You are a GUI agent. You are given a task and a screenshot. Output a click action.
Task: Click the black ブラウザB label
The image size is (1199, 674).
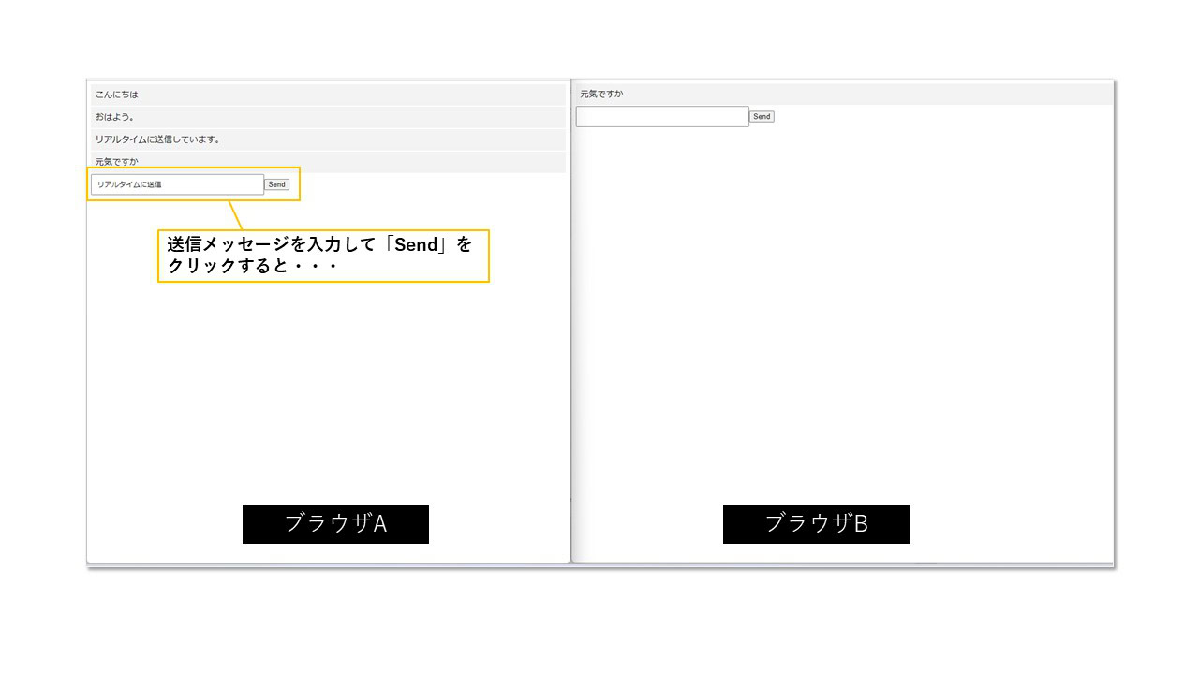point(816,524)
